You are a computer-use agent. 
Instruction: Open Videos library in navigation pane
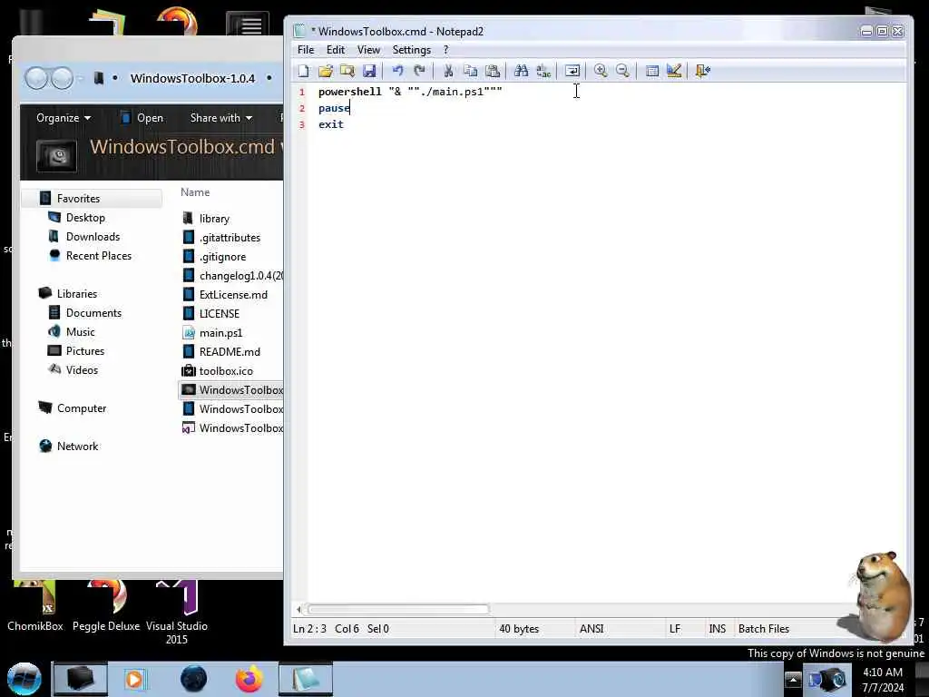point(82,370)
